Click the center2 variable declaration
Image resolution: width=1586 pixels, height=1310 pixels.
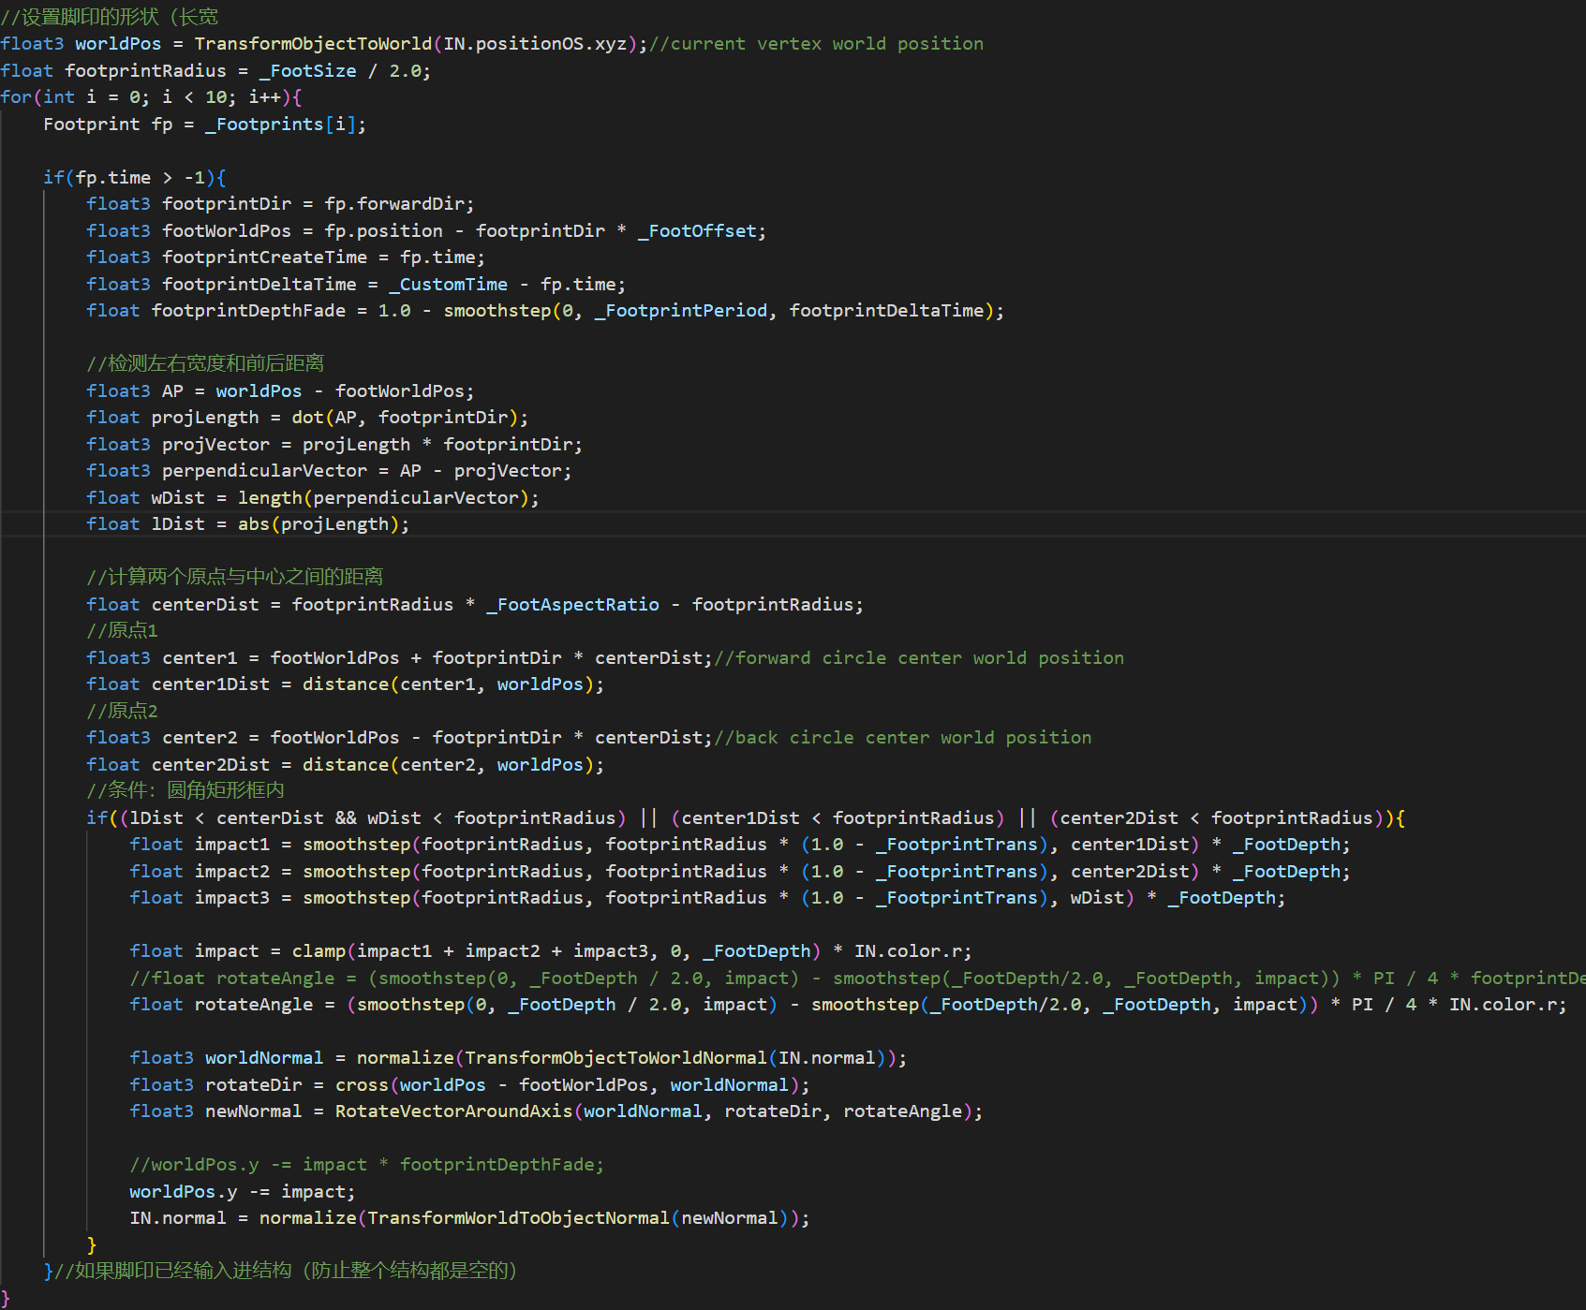tap(200, 738)
